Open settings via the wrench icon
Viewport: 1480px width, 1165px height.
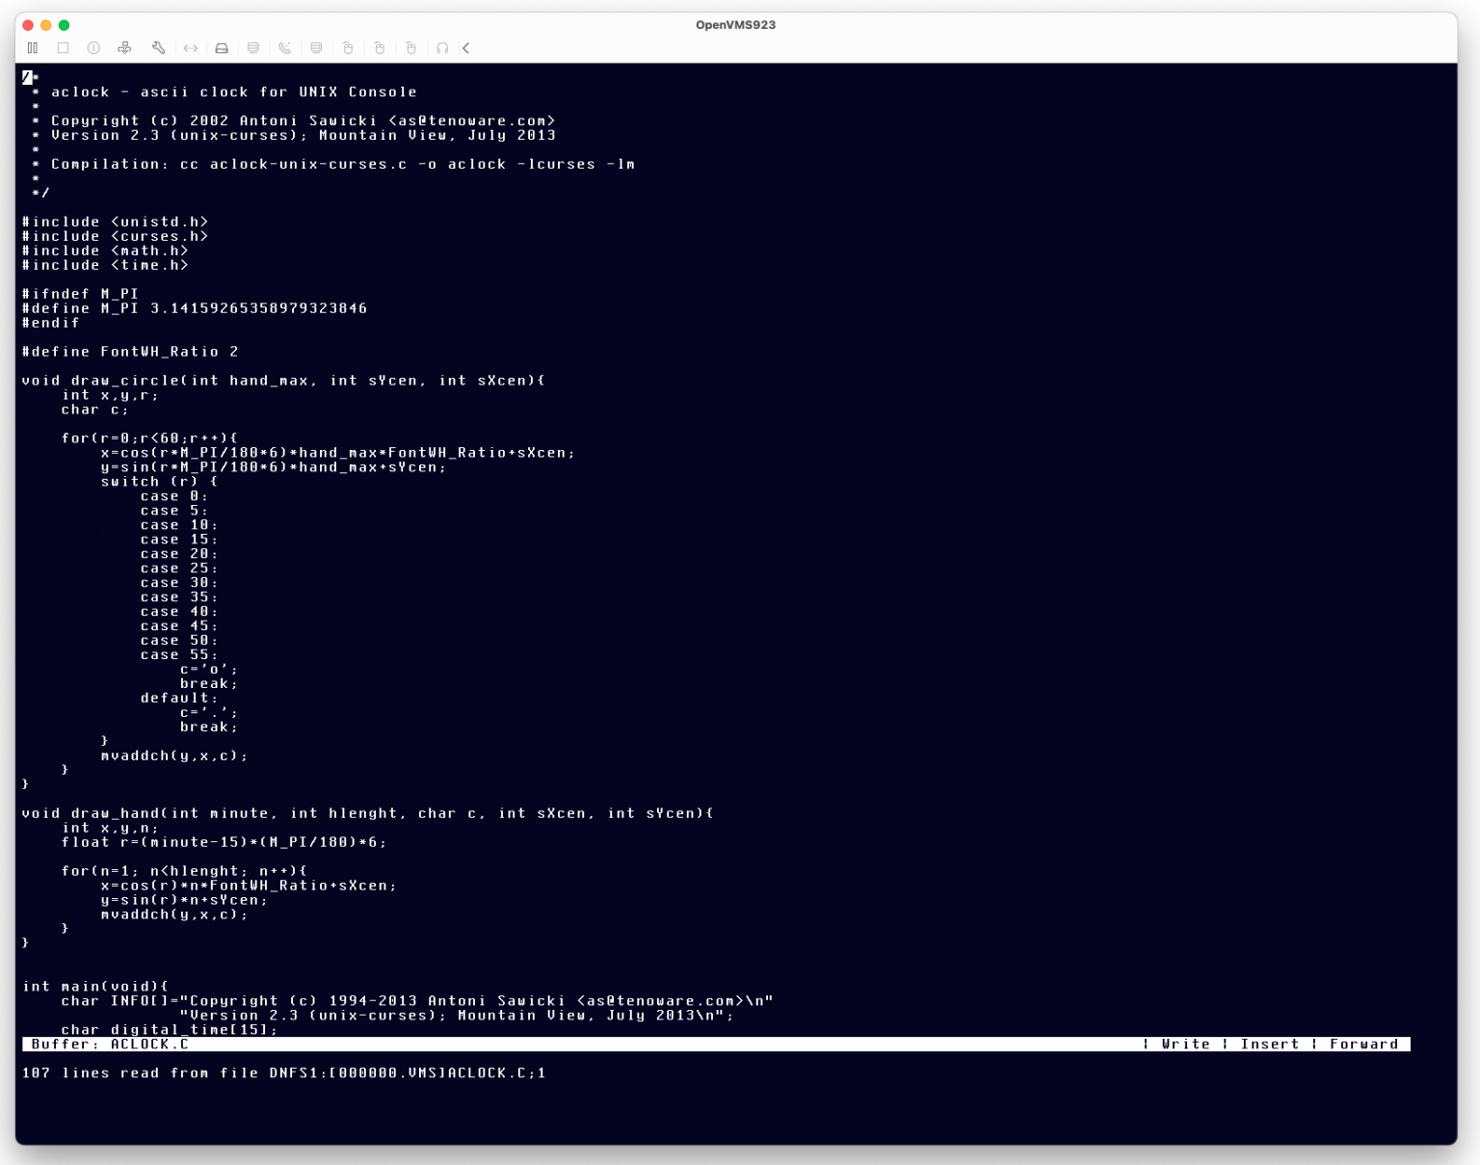pos(158,48)
